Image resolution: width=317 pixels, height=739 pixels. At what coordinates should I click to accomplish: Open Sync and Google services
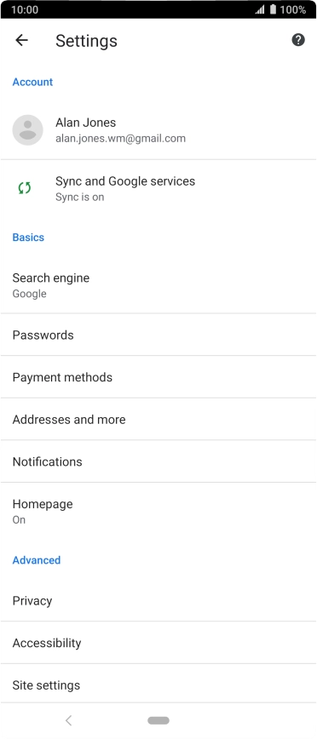[x=158, y=188]
